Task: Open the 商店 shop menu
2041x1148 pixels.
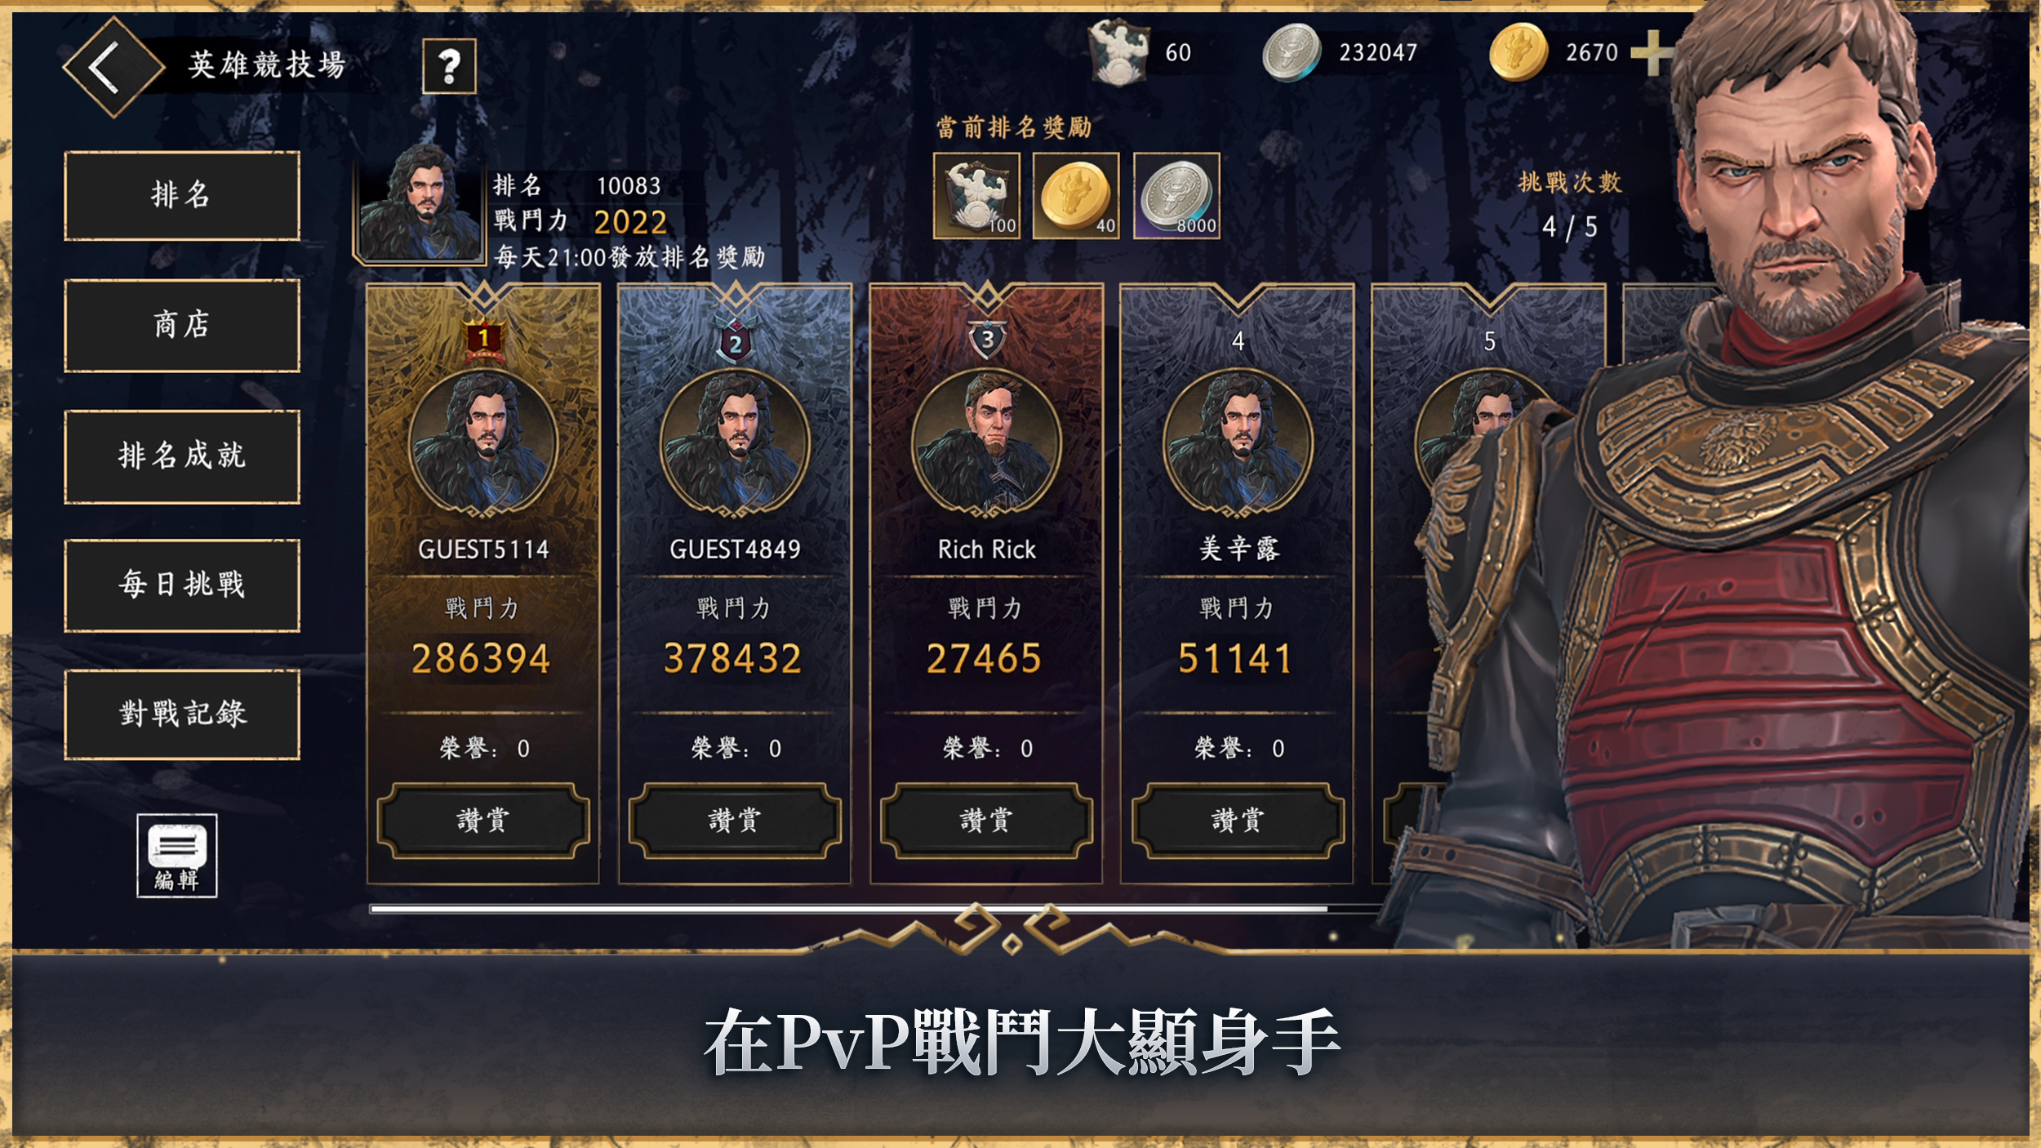Action: (x=182, y=326)
